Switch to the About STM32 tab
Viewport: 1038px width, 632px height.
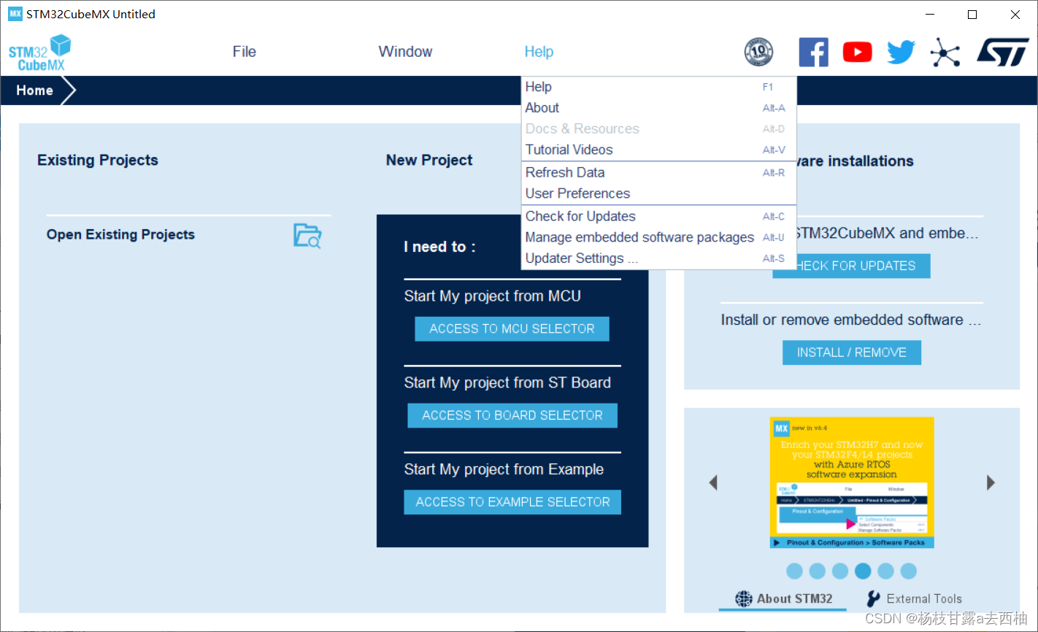(x=783, y=599)
